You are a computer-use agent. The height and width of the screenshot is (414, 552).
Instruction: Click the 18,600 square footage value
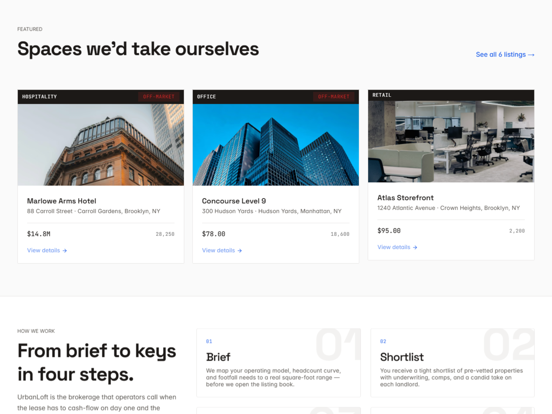pos(340,234)
